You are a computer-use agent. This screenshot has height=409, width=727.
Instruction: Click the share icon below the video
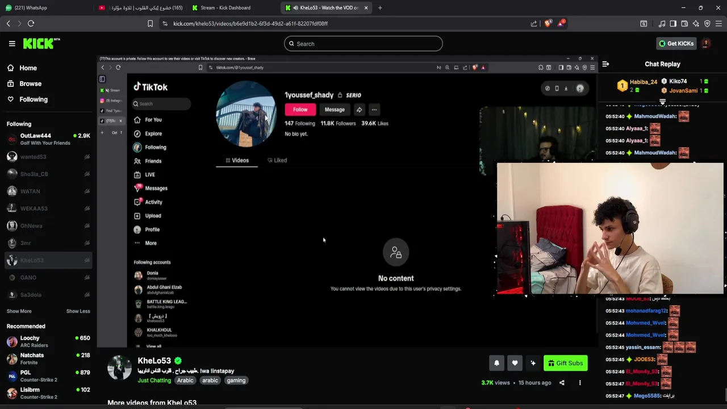point(562,383)
